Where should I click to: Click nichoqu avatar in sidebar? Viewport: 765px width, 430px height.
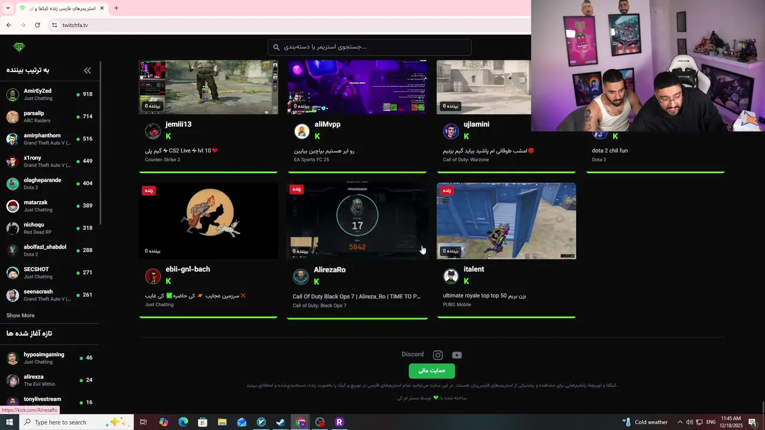(13, 228)
